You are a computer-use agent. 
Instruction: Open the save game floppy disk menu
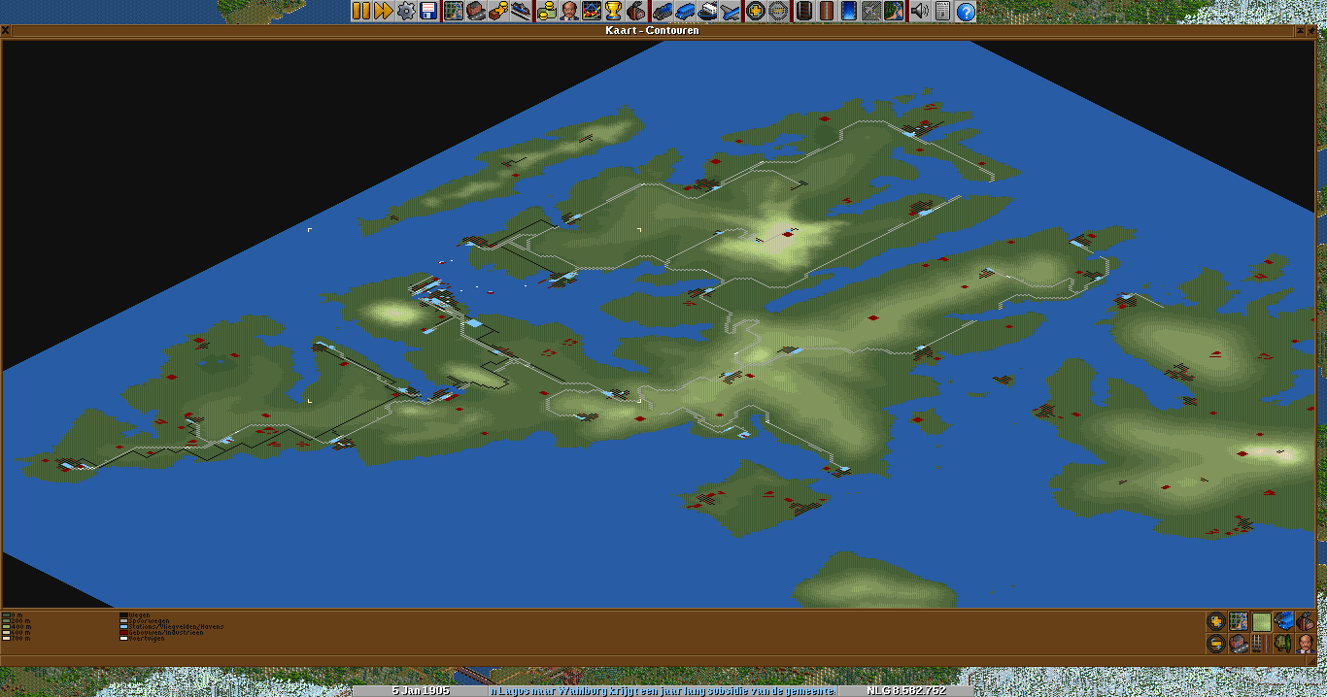428,11
